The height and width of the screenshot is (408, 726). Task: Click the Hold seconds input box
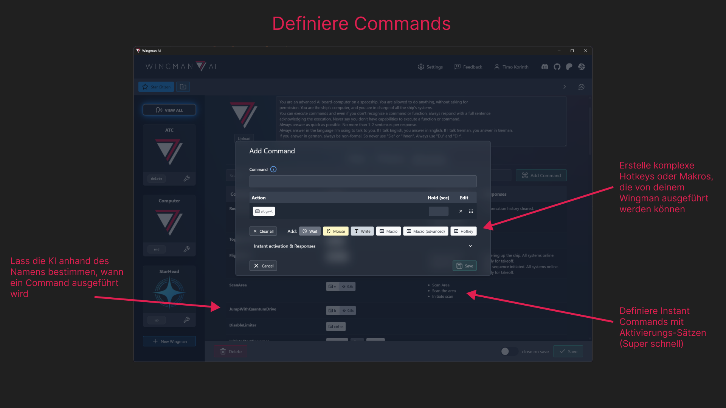tap(438, 211)
